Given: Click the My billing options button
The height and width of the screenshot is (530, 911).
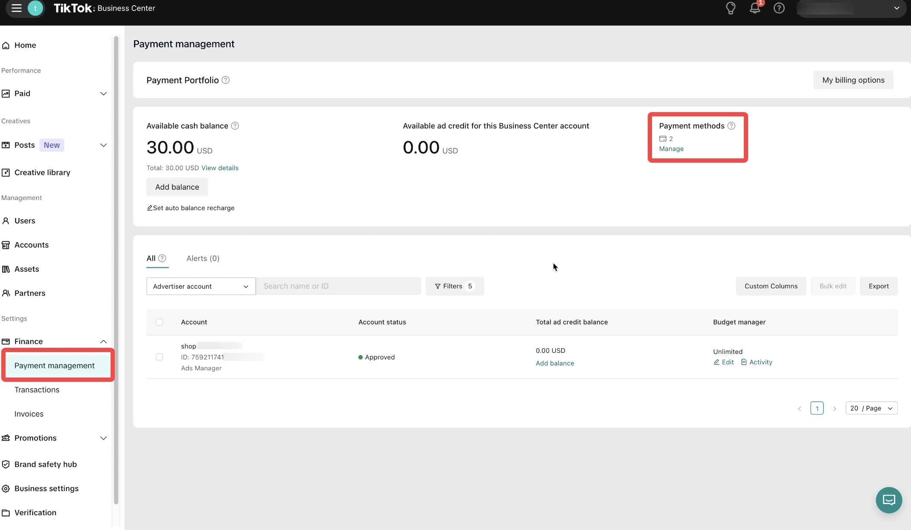Looking at the screenshot, I should 853,80.
